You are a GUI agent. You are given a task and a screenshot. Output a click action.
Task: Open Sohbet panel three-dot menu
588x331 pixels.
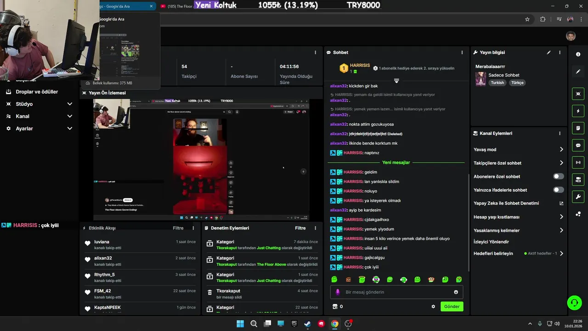462,52
